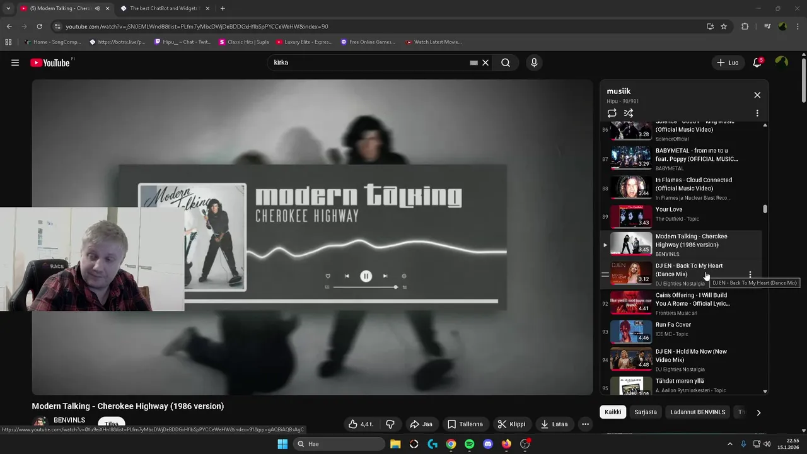Clear the search box with the X icon

pyautogui.click(x=485, y=62)
